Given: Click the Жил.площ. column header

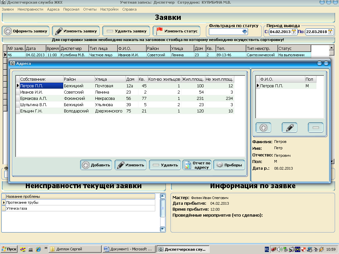Looking at the screenshot, I should click(x=193, y=79).
